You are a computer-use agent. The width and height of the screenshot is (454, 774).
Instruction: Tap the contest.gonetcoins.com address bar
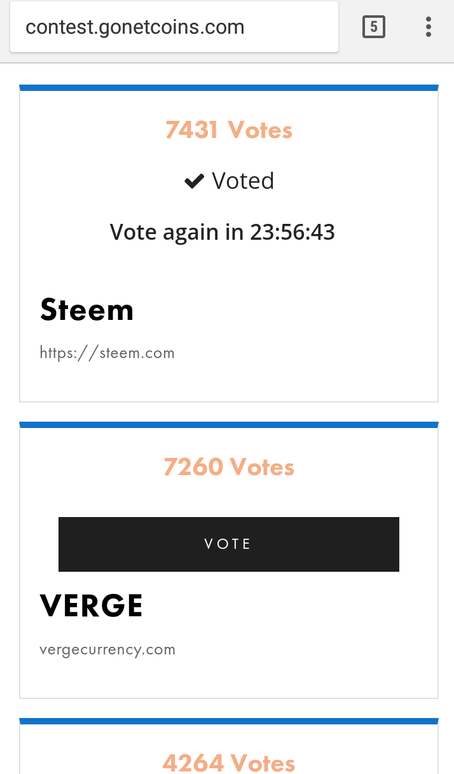click(174, 28)
